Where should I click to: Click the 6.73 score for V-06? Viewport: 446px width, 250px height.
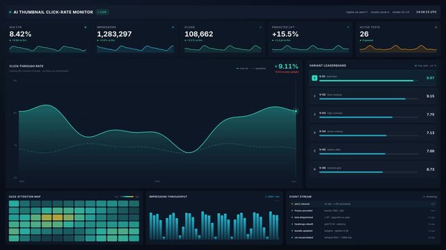pos(431,169)
